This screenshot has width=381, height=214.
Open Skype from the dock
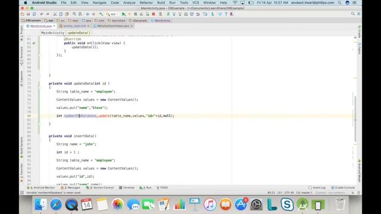pos(287,204)
